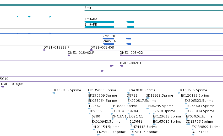The height and width of the screenshot is (136, 223).
Task: Select the truncated 5C10 label
Action: point(4,79)
